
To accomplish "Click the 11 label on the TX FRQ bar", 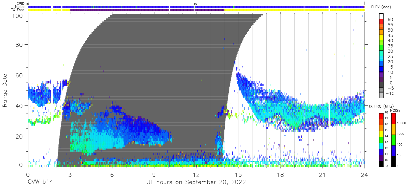I will point(386,154).
